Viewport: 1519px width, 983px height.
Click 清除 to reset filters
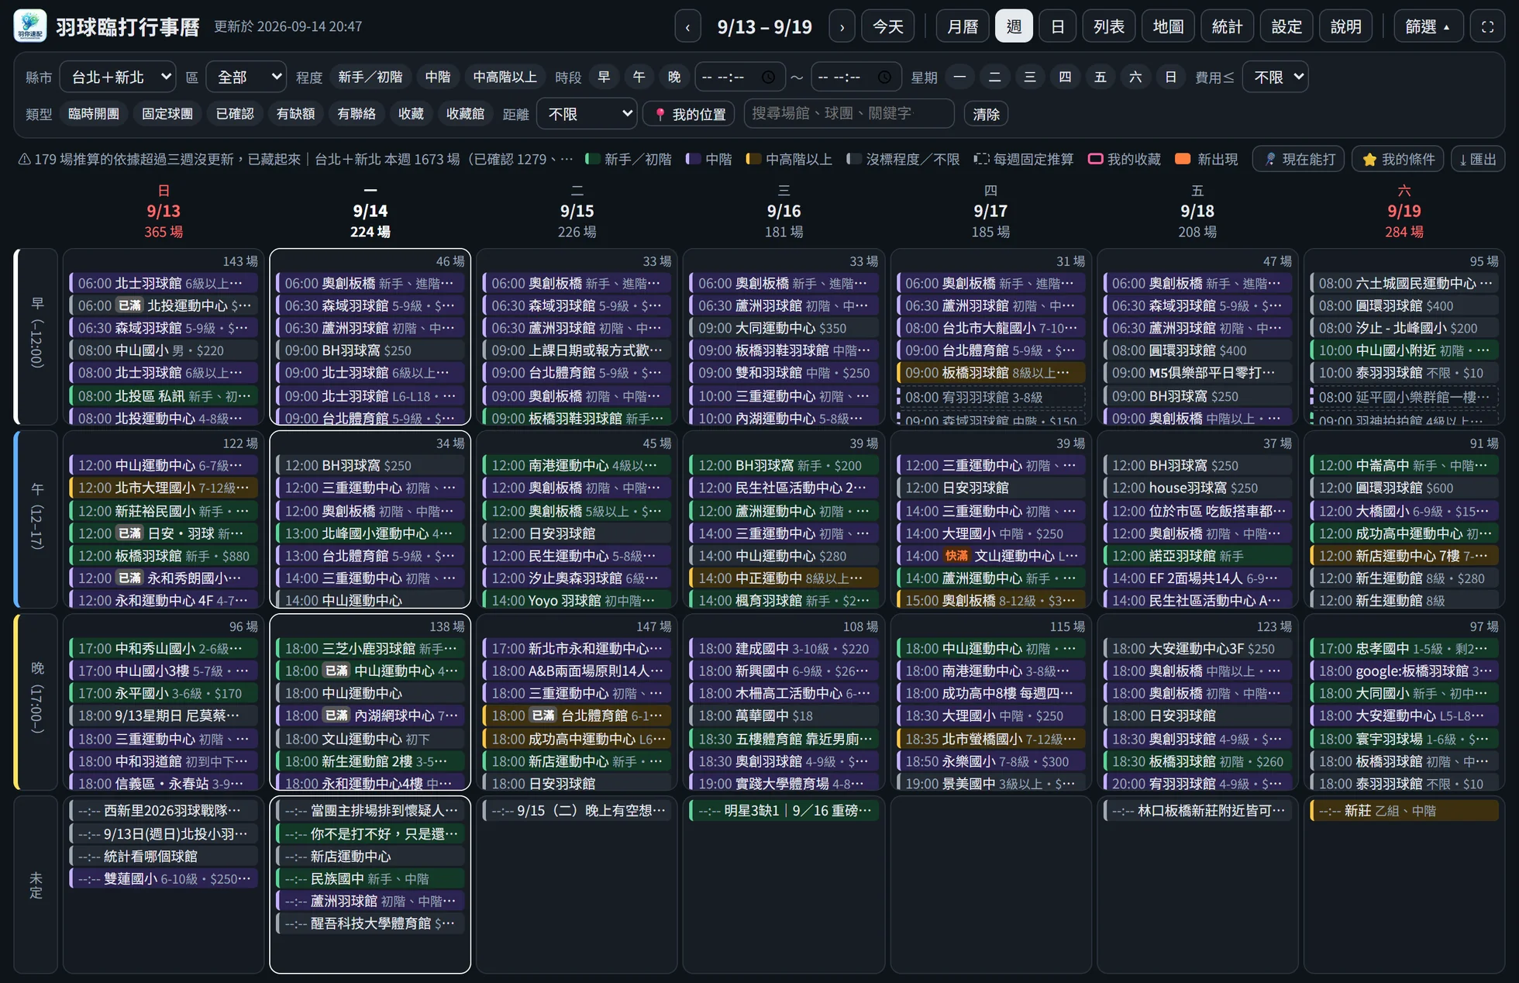(x=986, y=114)
